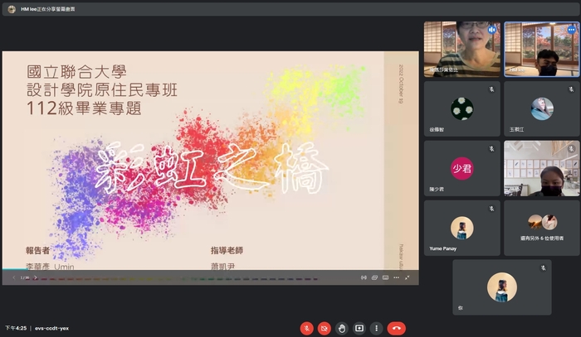Click the white flower avatar participant tile
The height and width of the screenshot is (337, 581).
tap(462, 109)
